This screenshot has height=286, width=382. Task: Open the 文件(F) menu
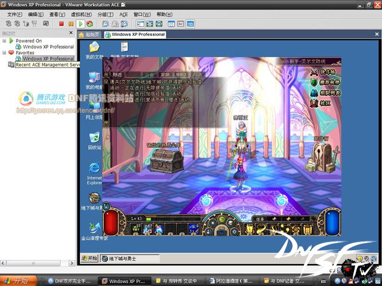click(15, 14)
